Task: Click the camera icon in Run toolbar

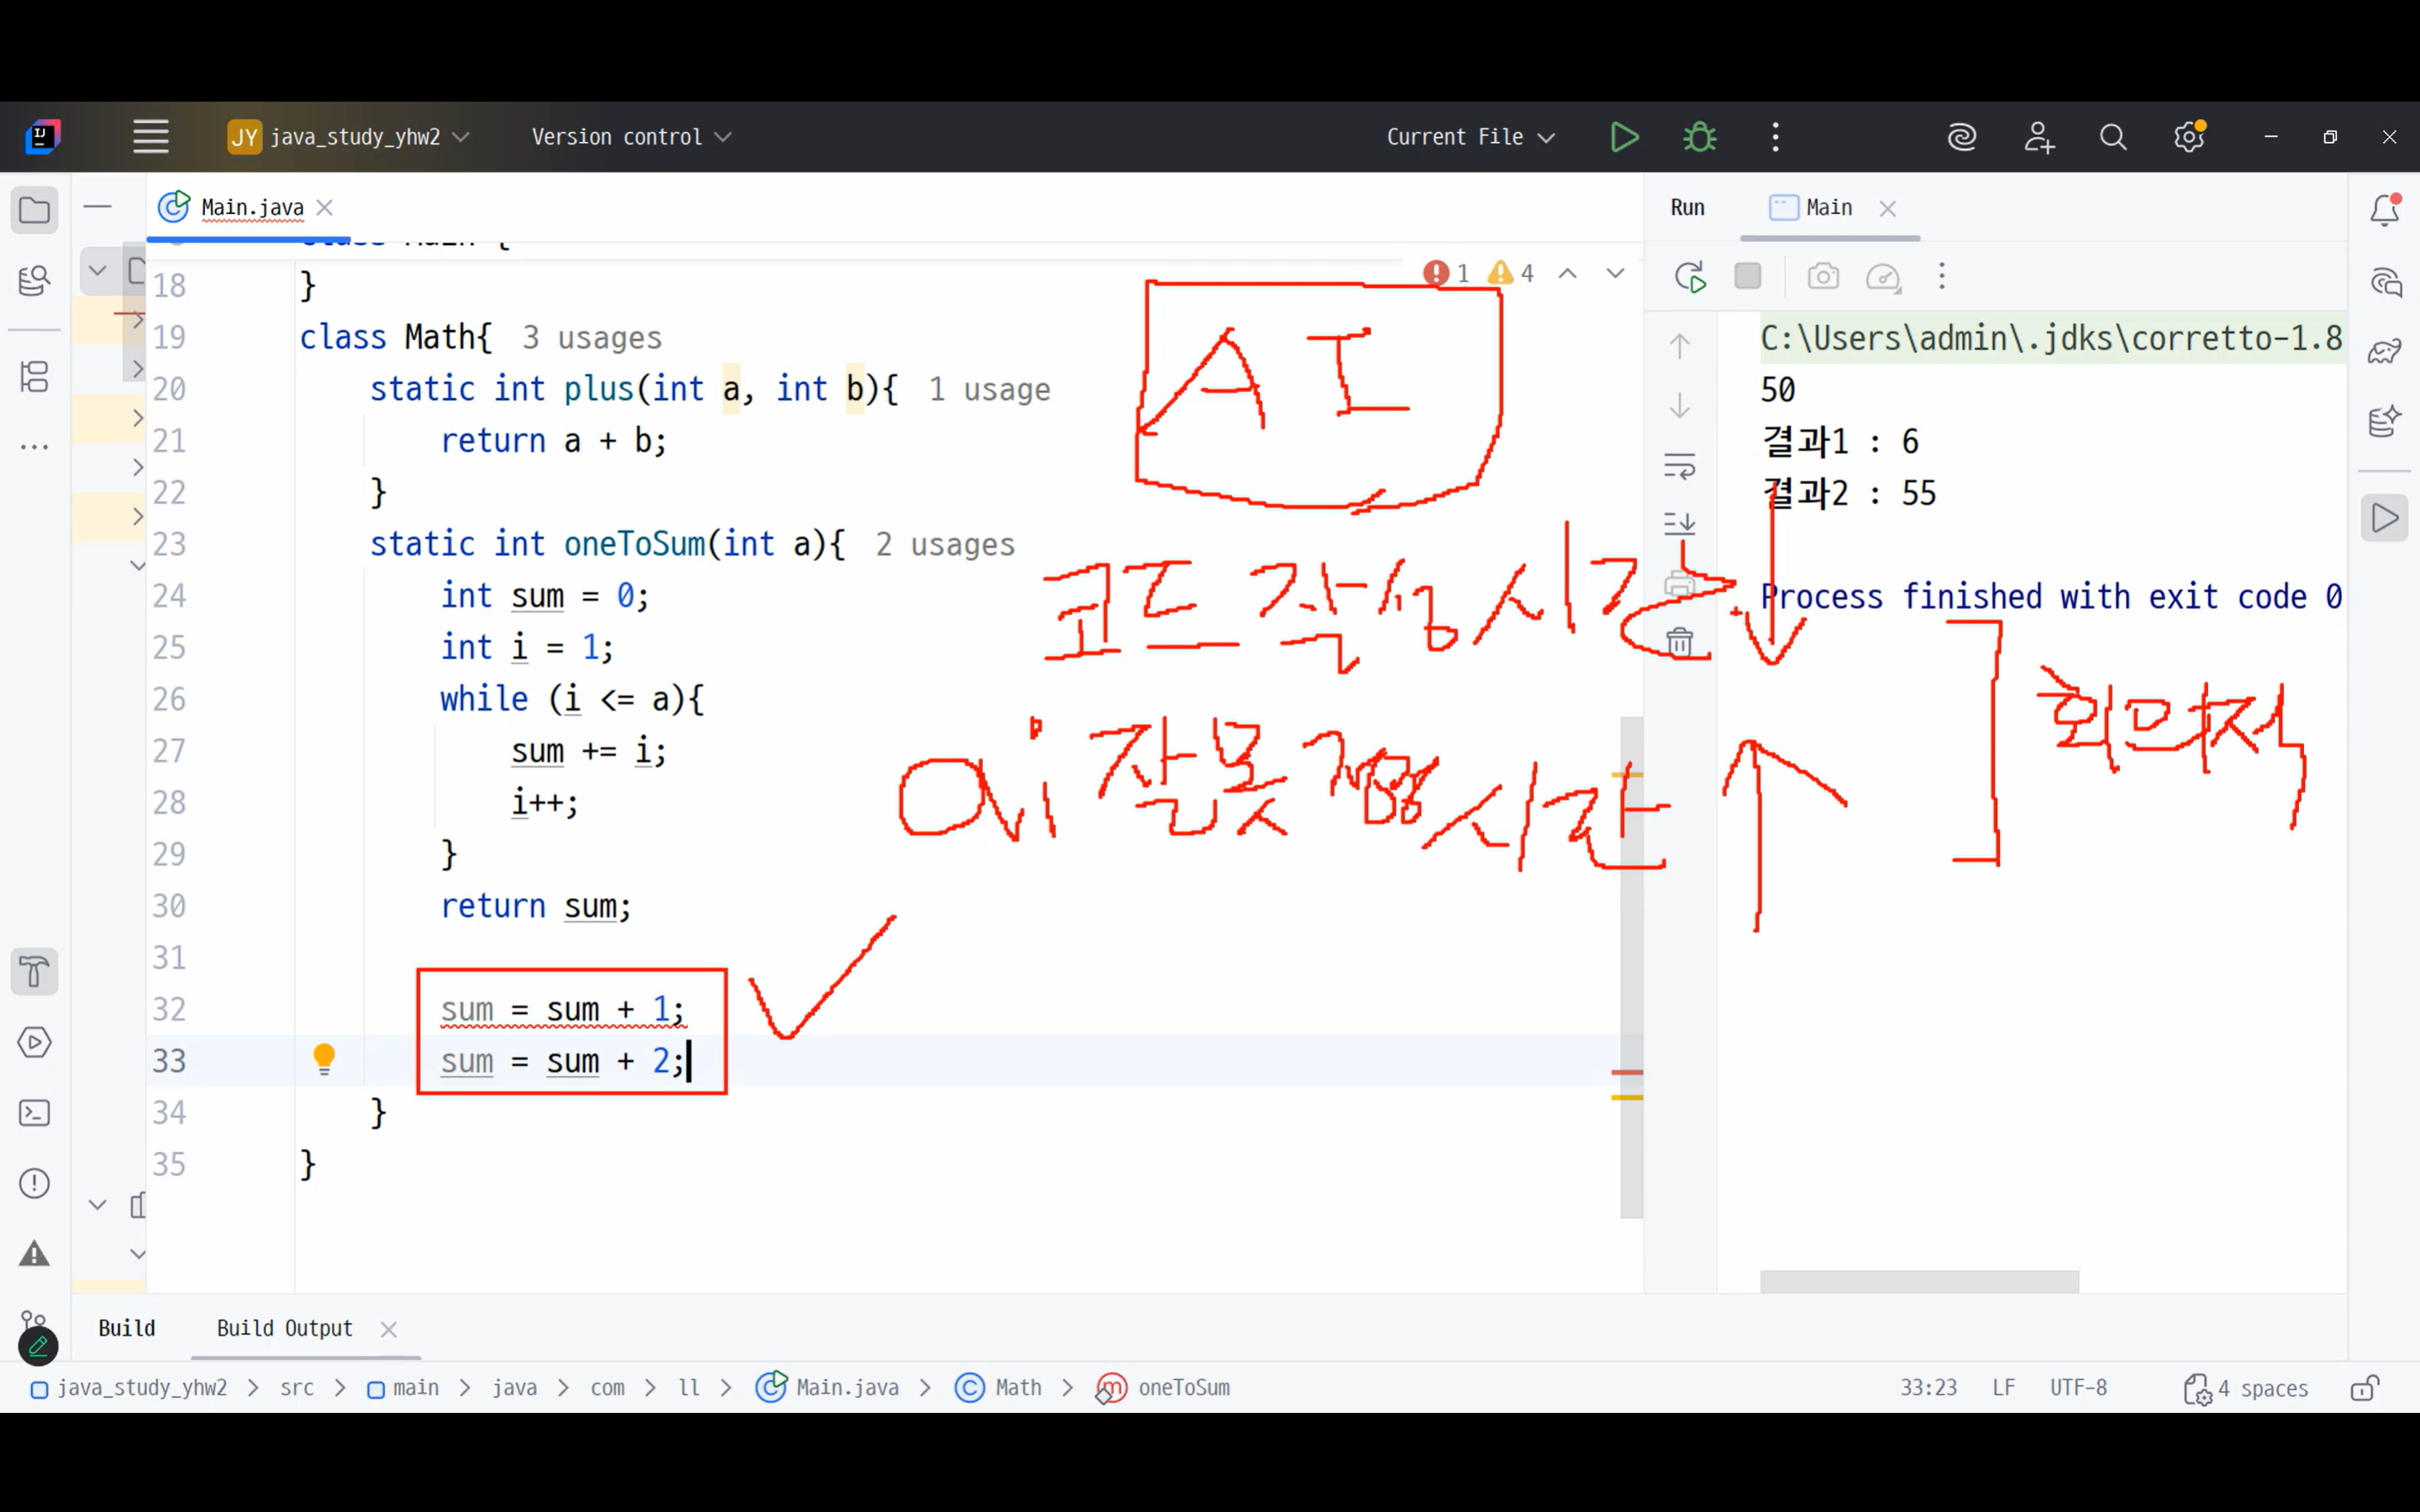Action: coord(1823,276)
